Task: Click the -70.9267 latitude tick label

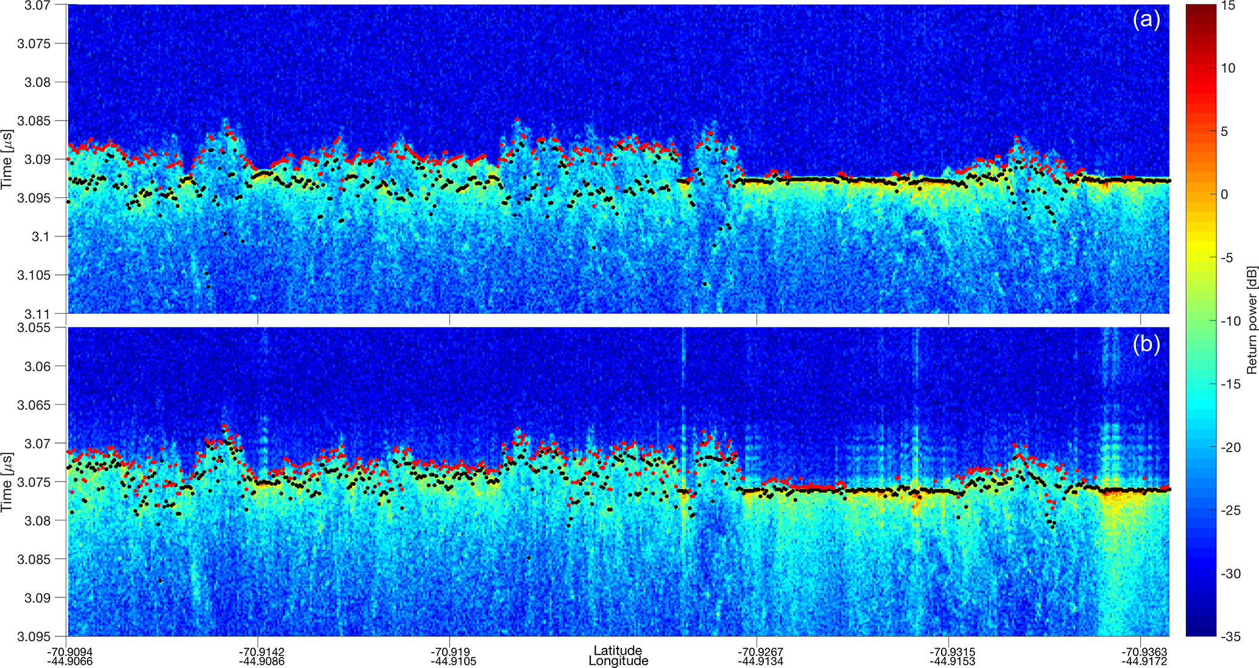Action: (761, 652)
